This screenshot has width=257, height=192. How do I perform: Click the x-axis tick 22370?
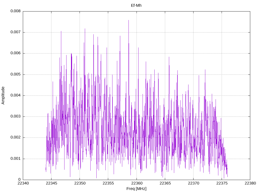(194, 183)
